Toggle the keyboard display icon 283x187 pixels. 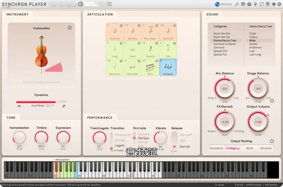pos(268,4)
